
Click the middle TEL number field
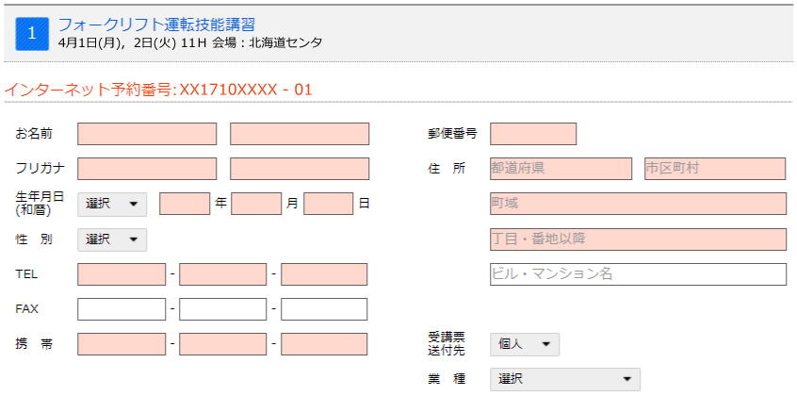[222, 274]
